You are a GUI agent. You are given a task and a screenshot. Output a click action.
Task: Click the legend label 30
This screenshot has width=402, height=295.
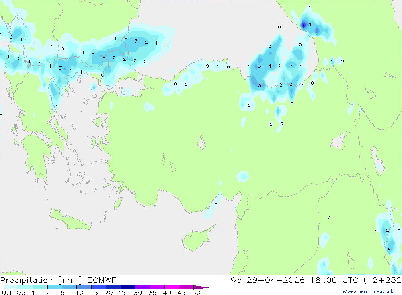[x=138, y=293]
